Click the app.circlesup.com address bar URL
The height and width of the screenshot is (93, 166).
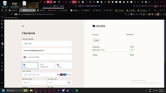38,14
